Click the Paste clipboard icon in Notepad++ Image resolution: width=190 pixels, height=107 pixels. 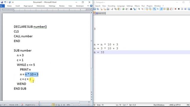[x=119, y=9]
